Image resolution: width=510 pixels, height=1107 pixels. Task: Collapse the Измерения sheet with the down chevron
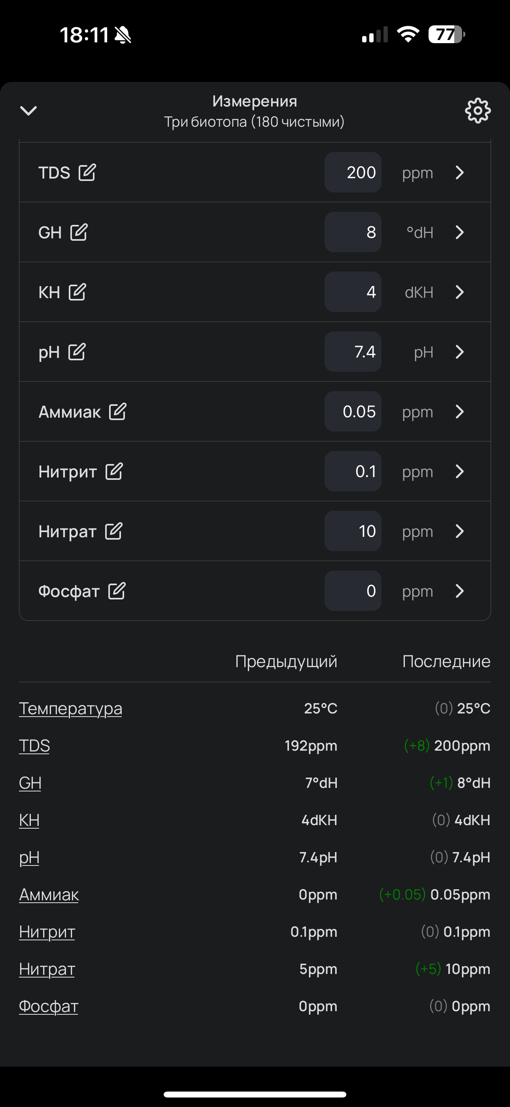point(29,111)
